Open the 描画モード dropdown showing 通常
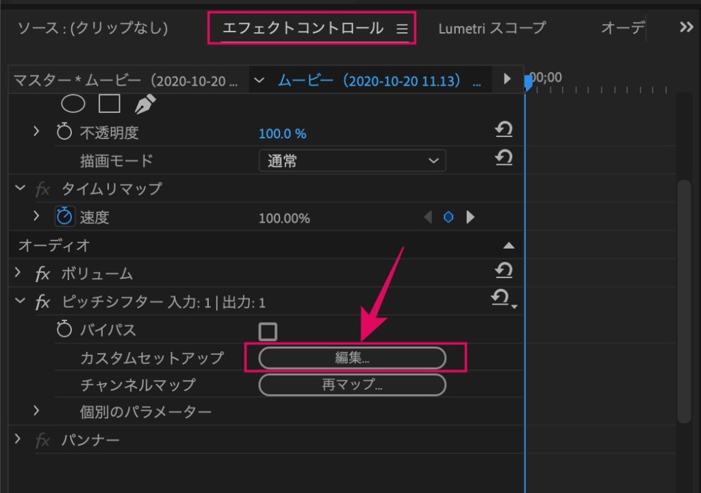 353,161
